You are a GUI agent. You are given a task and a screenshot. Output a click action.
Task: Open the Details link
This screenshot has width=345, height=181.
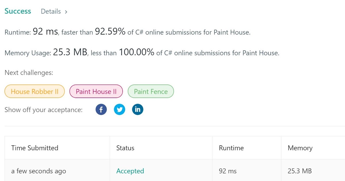tap(51, 11)
